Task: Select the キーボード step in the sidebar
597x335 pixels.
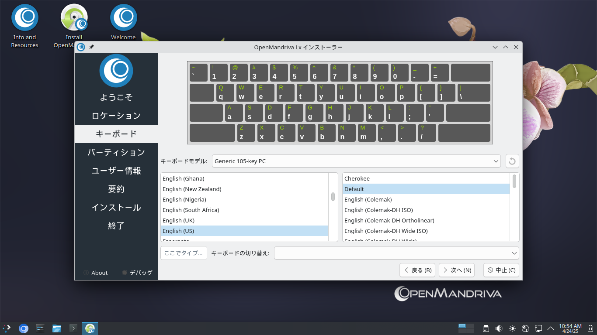Action: pyautogui.click(x=116, y=134)
